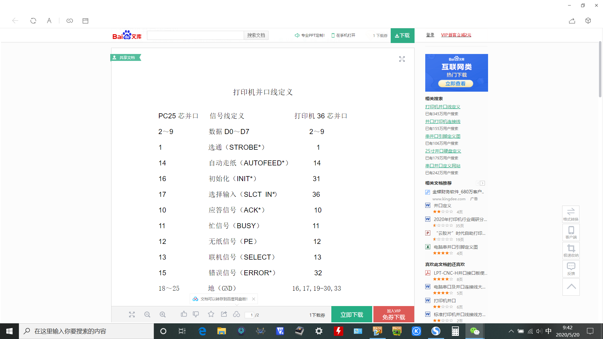
Task: Open the 反馈 feedback side button
Action: [x=571, y=269]
